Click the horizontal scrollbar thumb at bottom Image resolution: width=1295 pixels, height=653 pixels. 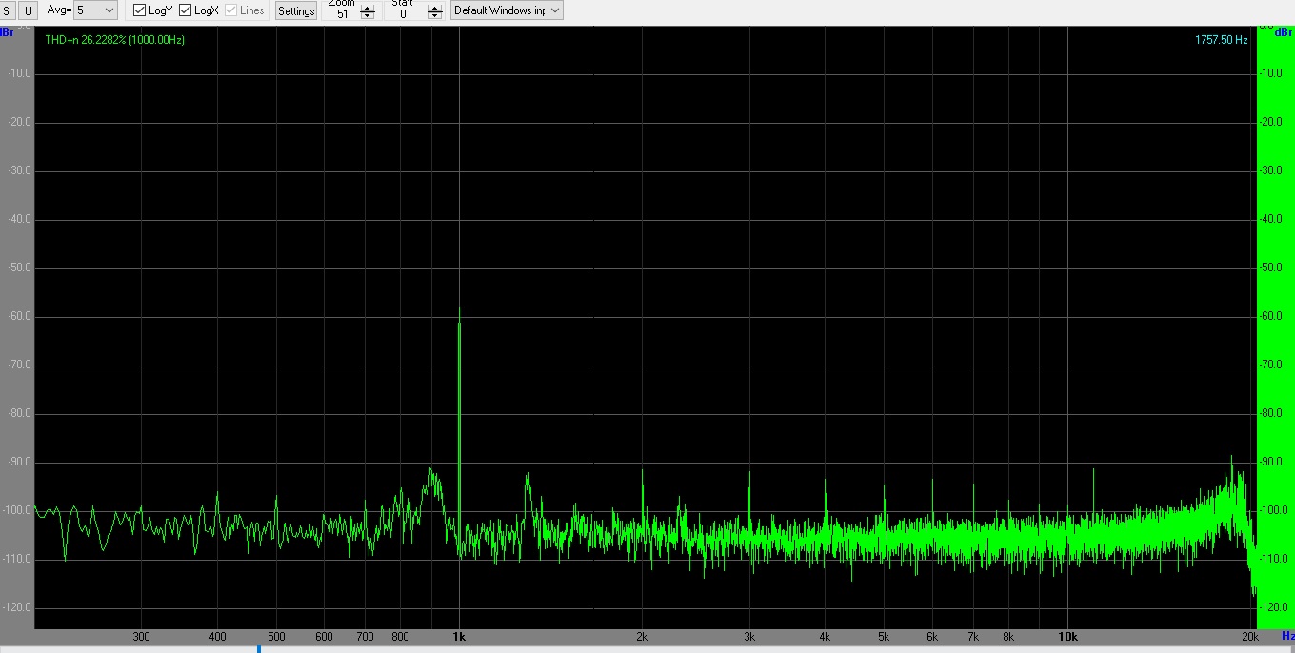tap(259, 649)
